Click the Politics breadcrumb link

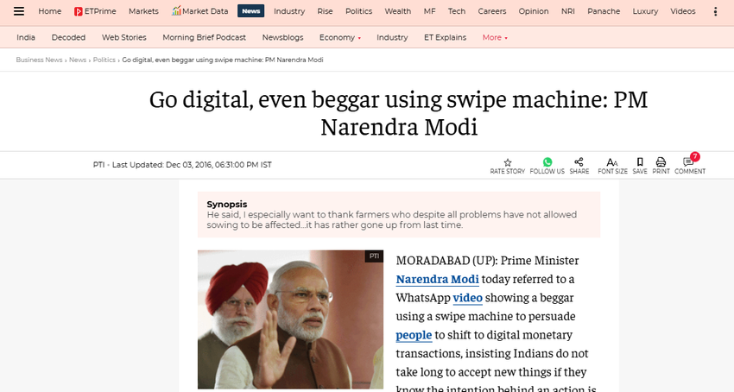[x=104, y=60]
